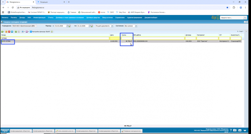Click the orange edit pencil toolbar icon
The height and width of the screenshot is (134, 251).
tap(7, 32)
